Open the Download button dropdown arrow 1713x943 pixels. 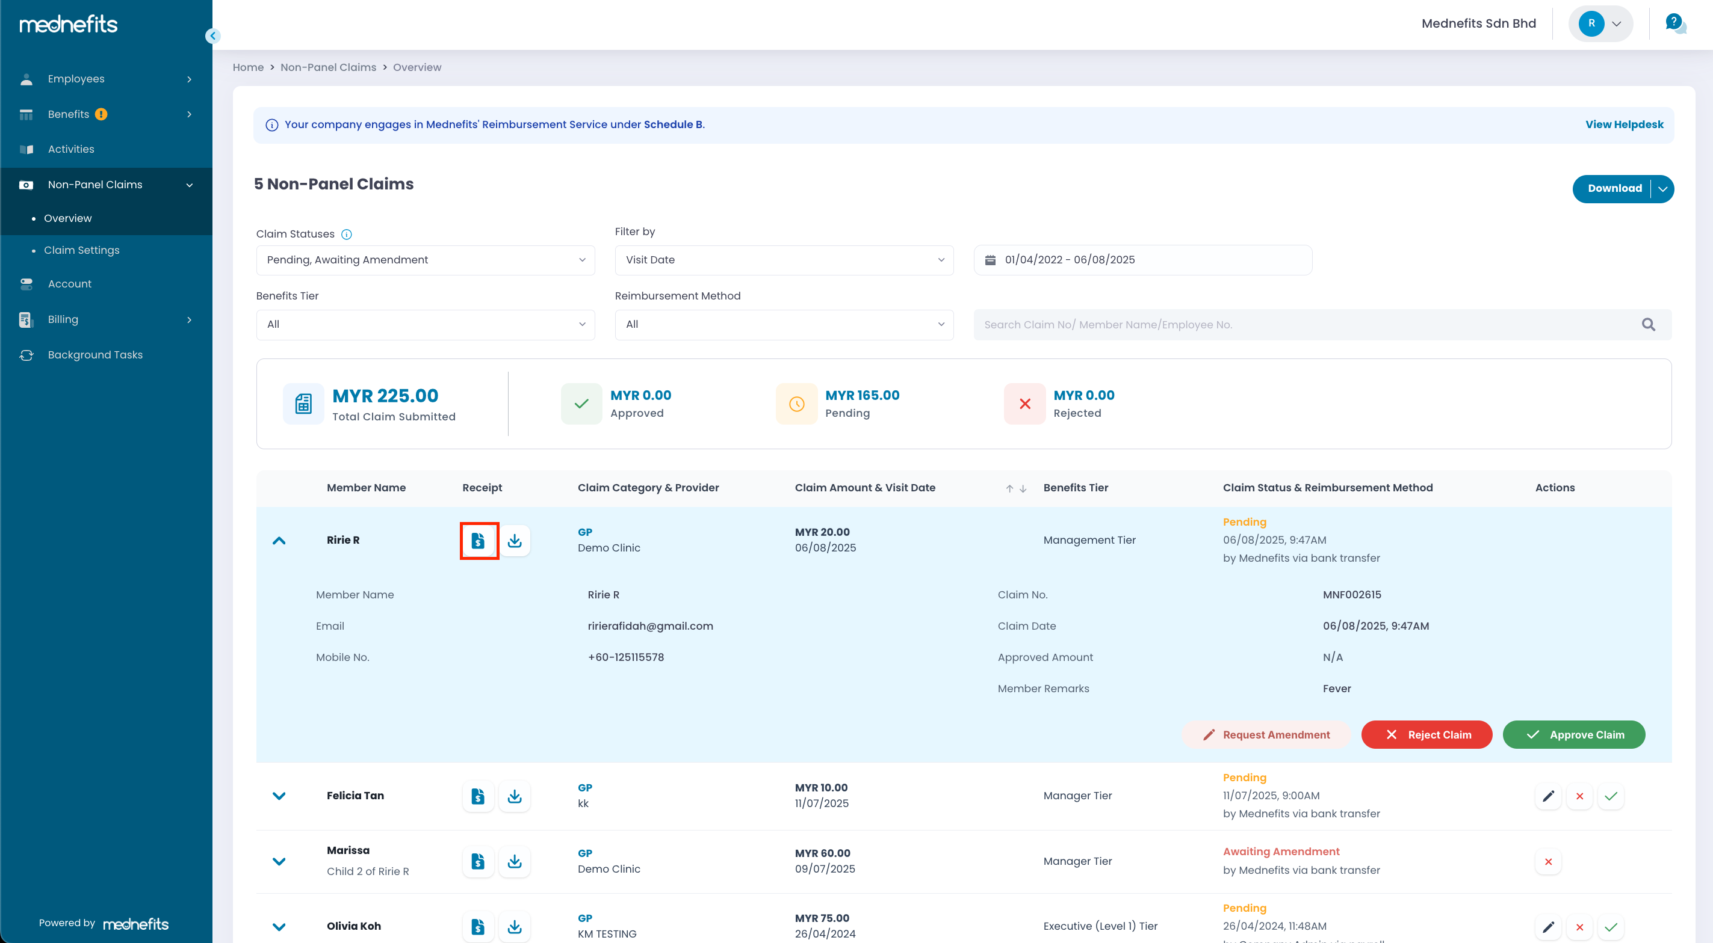(x=1662, y=189)
